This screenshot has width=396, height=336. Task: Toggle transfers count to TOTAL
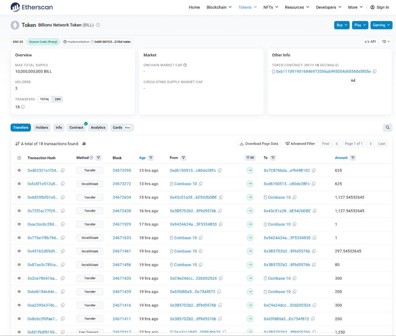[x=45, y=99]
